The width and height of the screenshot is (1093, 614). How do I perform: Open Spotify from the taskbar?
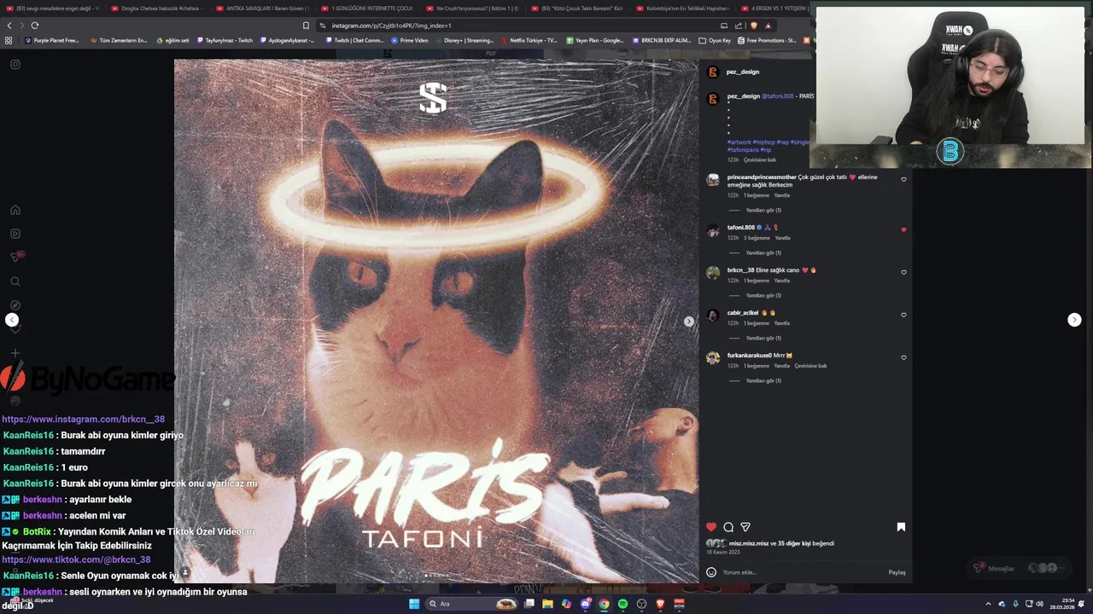(x=622, y=604)
